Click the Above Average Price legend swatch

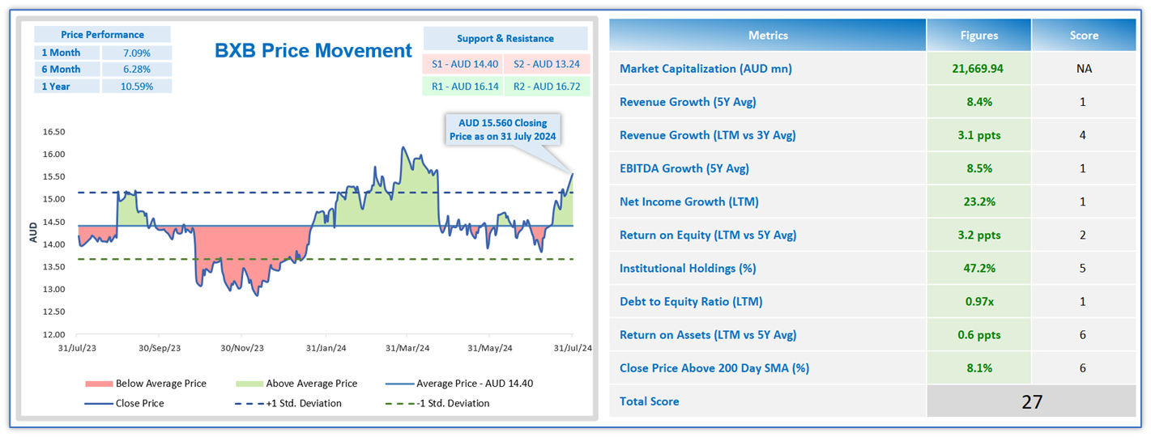point(248,384)
